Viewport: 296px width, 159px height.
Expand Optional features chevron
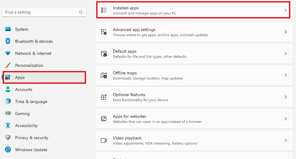286,97
